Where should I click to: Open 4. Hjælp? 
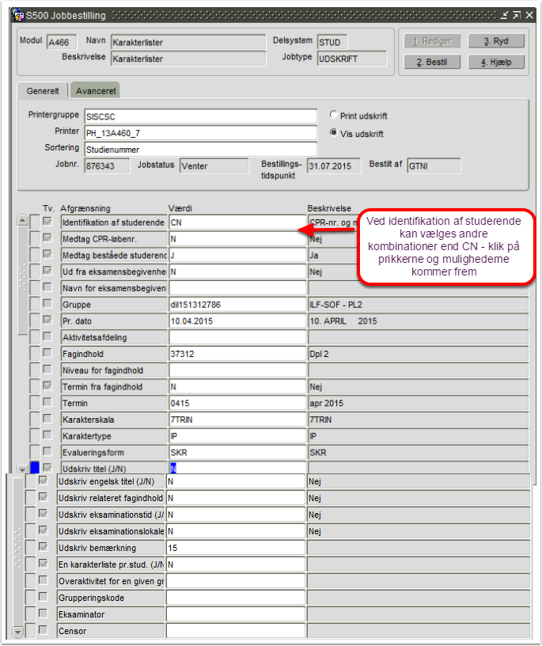click(x=496, y=62)
